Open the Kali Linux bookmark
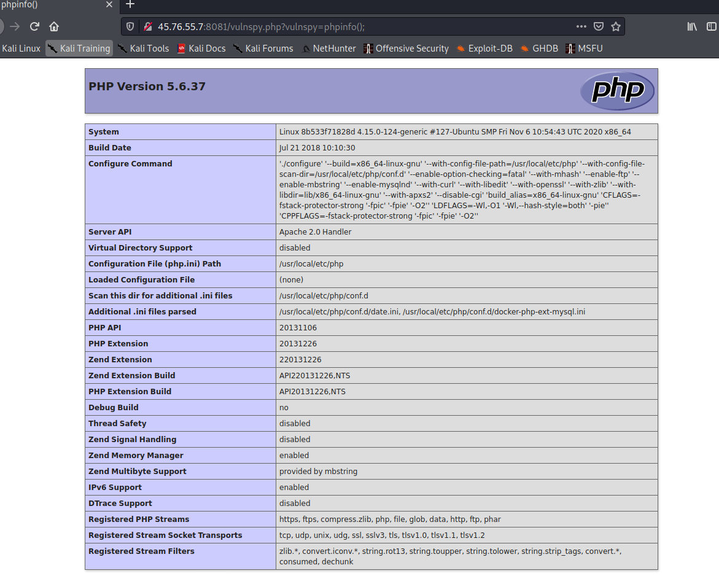 [21, 49]
